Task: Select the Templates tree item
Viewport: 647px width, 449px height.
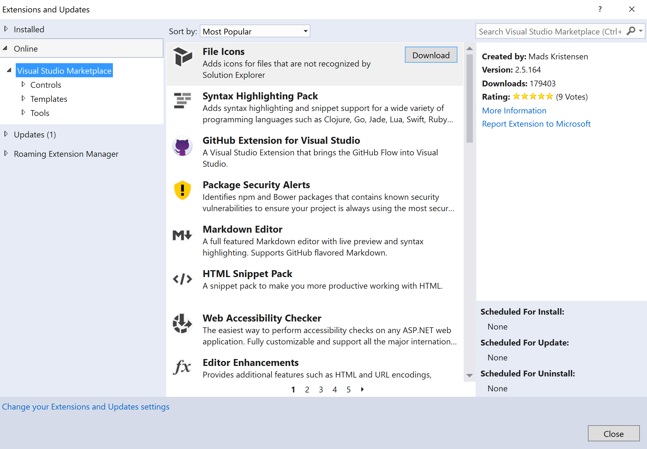Action: point(49,99)
